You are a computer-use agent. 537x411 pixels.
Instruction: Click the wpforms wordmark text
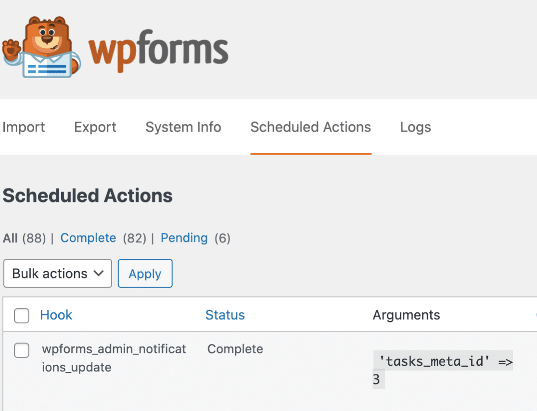coord(158,50)
